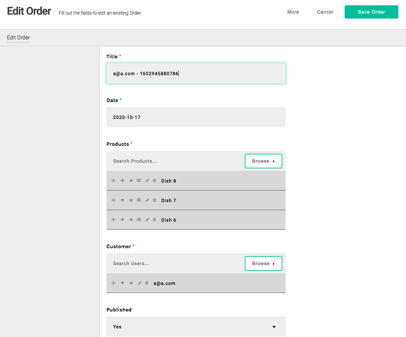Open the Published dropdown showing Yes
Screen dimensions: 406x337
click(x=196, y=326)
